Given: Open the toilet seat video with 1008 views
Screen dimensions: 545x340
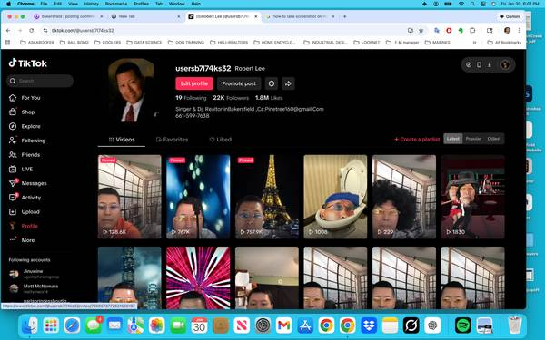Looking at the screenshot, I should click(335, 197).
